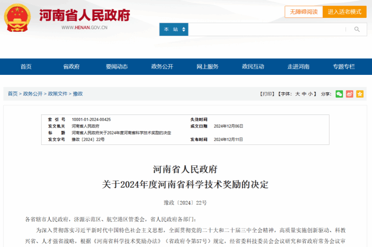372x247 pixels.
Task: Select large (大) font size
Action: [297, 94]
